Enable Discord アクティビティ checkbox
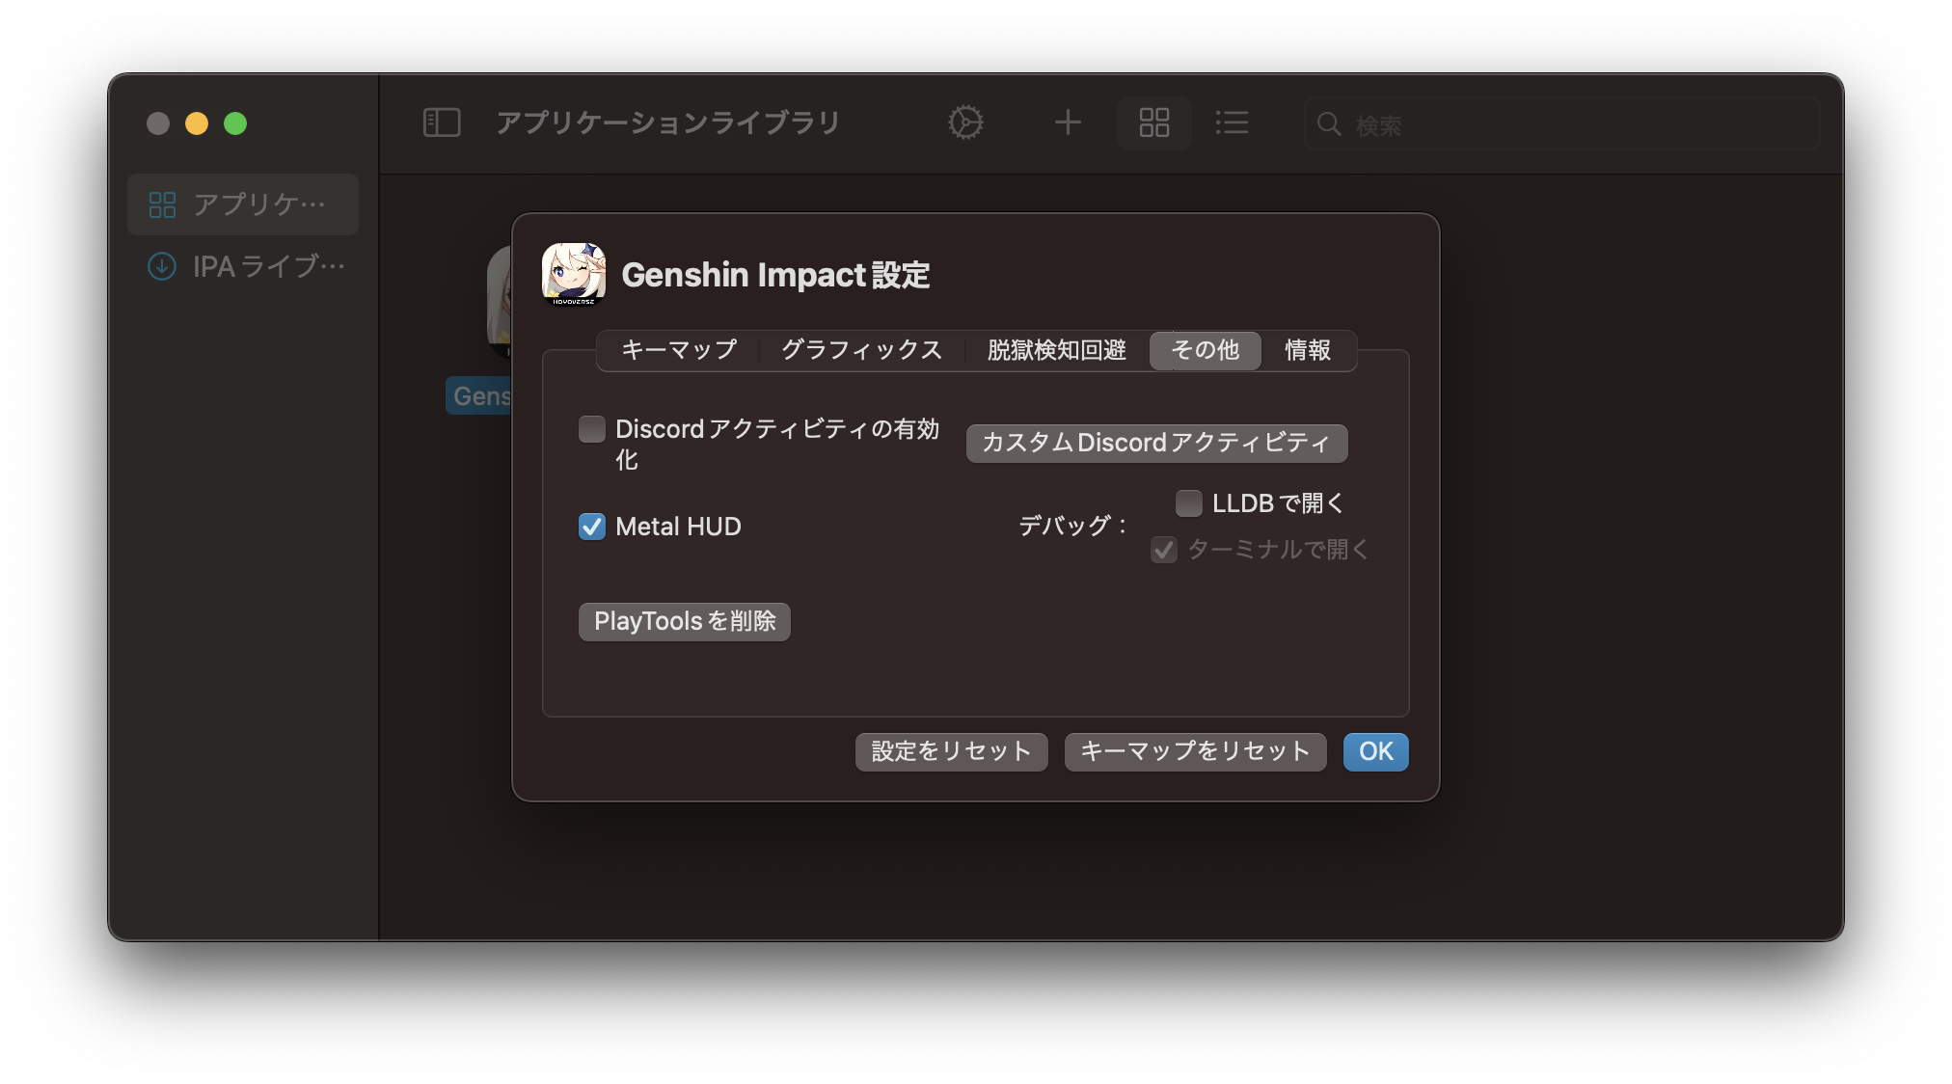The image size is (1952, 1084). pyautogui.click(x=592, y=429)
